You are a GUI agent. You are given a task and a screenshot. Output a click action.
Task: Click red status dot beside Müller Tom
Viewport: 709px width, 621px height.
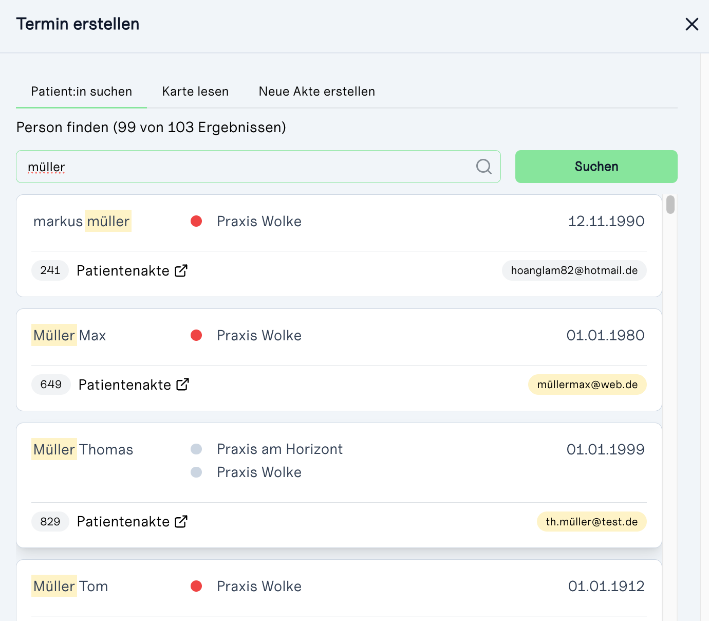tap(196, 586)
